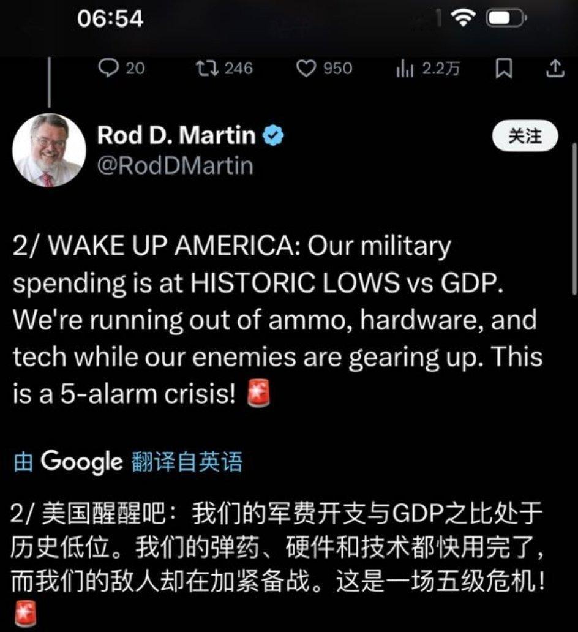This screenshot has width=578, height=632.
Task: Tap the 2.2万 view count
Action: coord(441,69)
